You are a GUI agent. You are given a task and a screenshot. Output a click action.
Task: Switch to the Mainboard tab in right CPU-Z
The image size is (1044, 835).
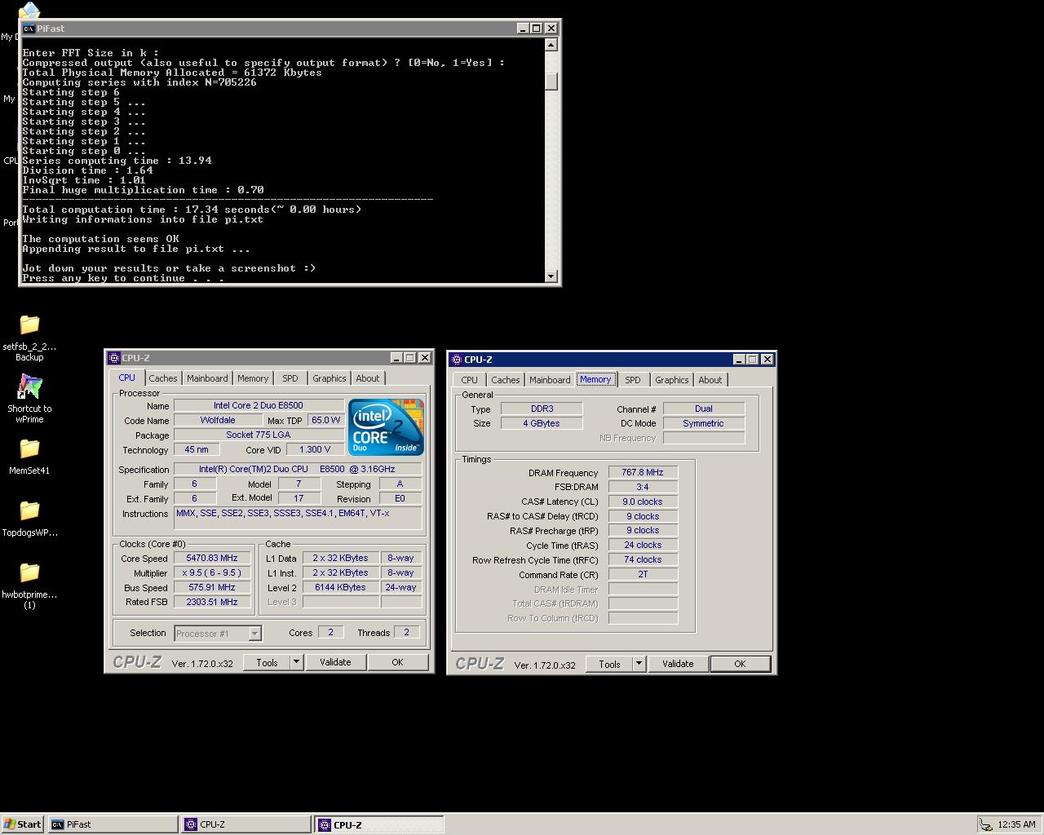(x=550, y=380)
